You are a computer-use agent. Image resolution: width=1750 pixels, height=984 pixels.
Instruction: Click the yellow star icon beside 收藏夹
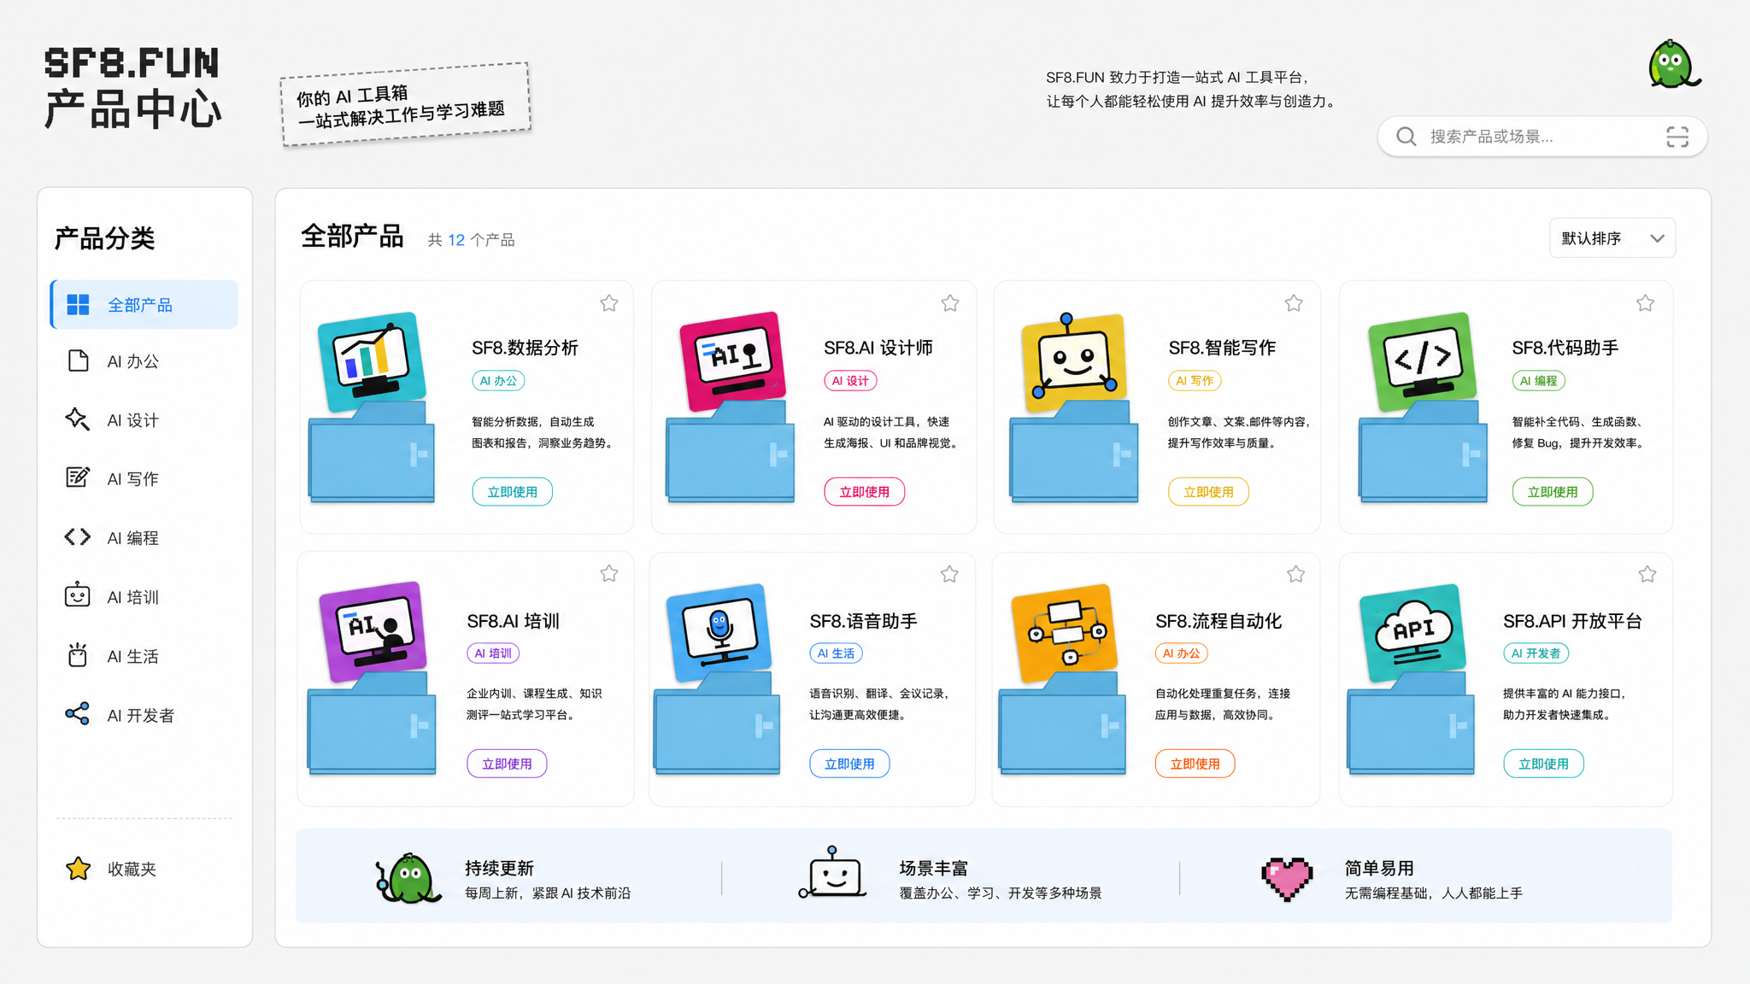[x=79, y=869]
